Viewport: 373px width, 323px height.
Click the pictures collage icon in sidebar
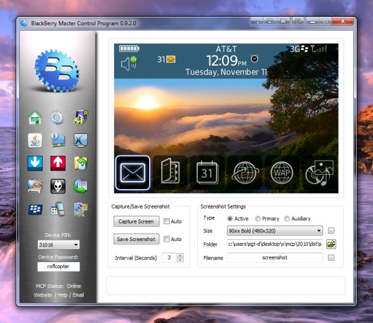tap(81, 209)
